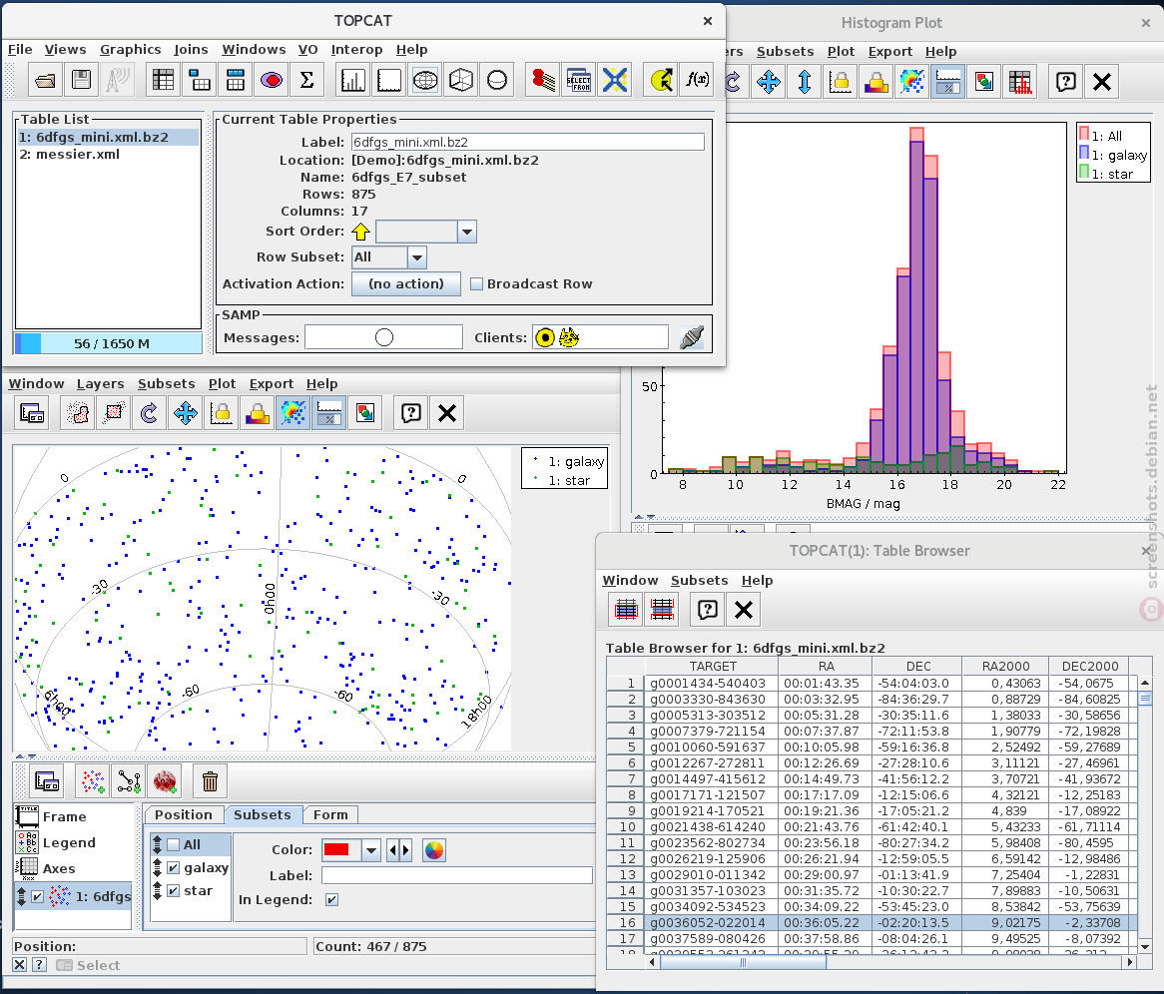Click the memory usage bar 56 / 1650 M
This screenshot has height=994, width=1164.
pos(109,343)
